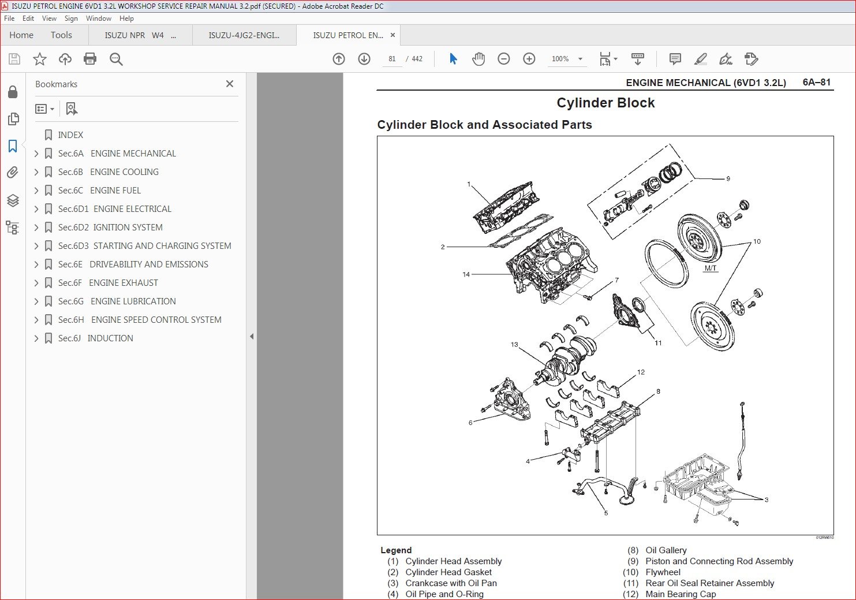Open the Sign menu
This screenshot has height=600, width=856.
[71, 18]
